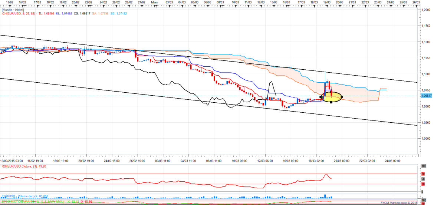This screenshot has height=205, width=434.
Task: Select the left handle of the yellow ellipse
Action: coord(321,97)
